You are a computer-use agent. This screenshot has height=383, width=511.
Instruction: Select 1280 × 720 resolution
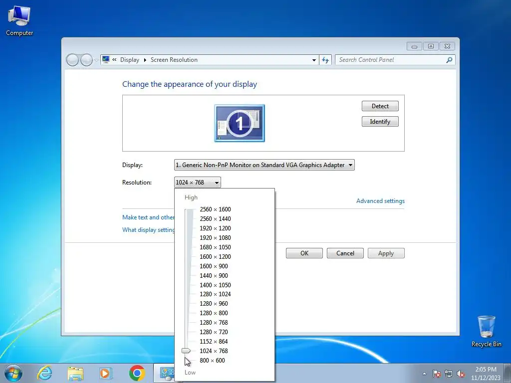point(214,332)
